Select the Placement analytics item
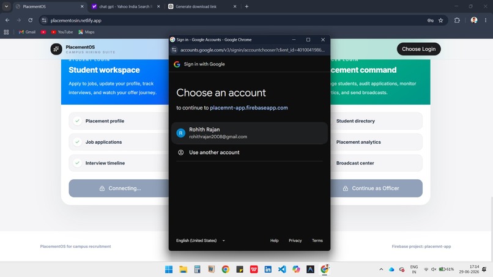Image resolution: width=493 pixels, height=277 pixels. click(376, 142)
